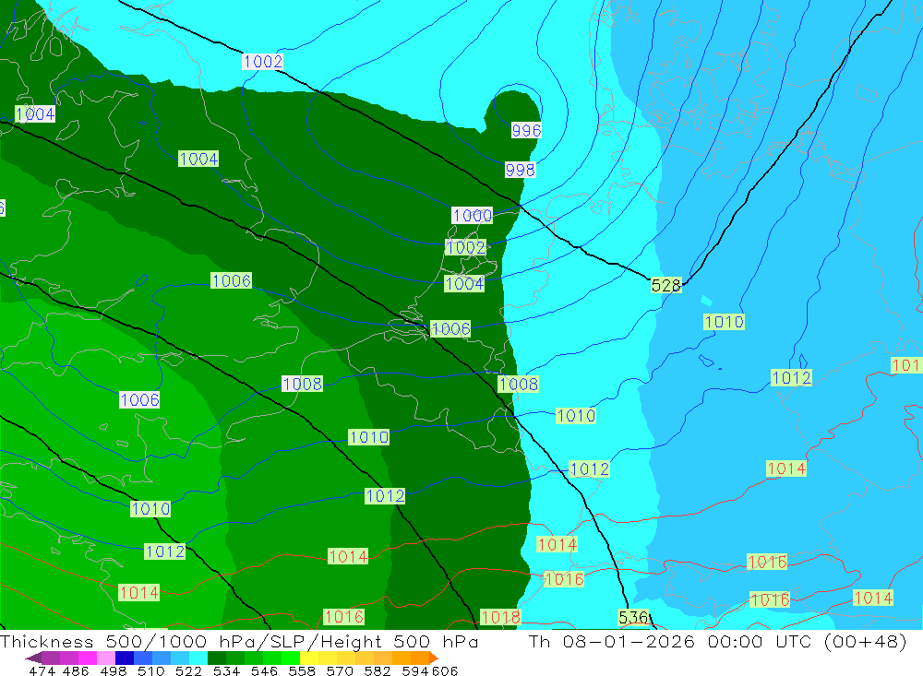
Task: Click the 546 legend value
Action: coord(264,670)
